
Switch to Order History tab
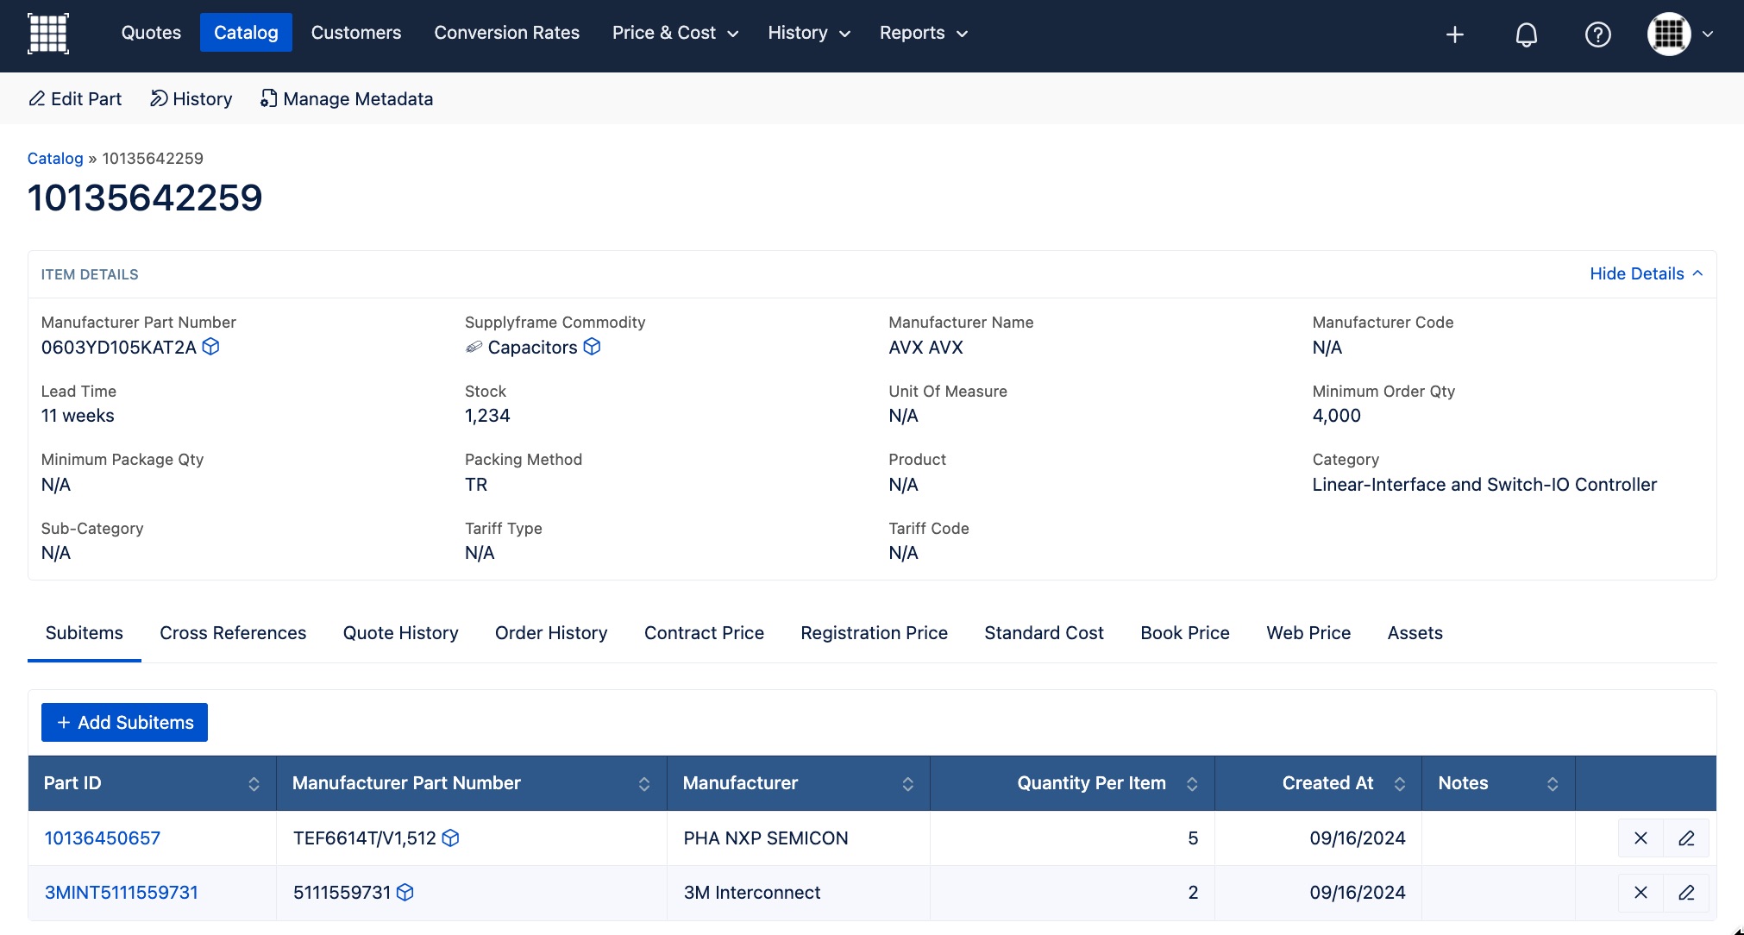pyautogui.click(x=551, y=633)
